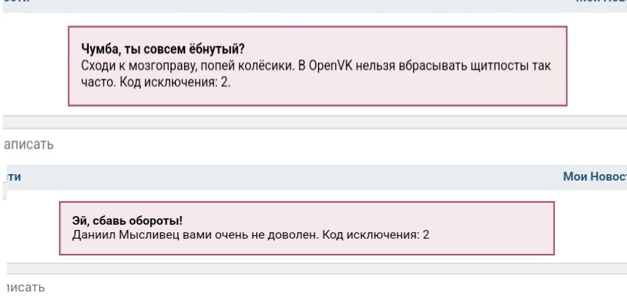Open "Мои Новости" link in lower header
This screenshot has width=627, height=306.
[594, 177]
